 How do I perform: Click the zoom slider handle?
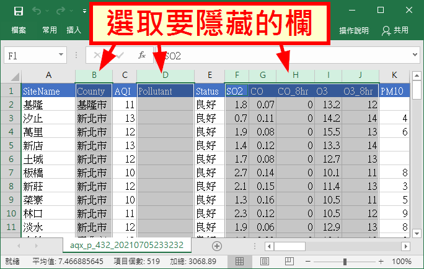(x=345, y=261)
